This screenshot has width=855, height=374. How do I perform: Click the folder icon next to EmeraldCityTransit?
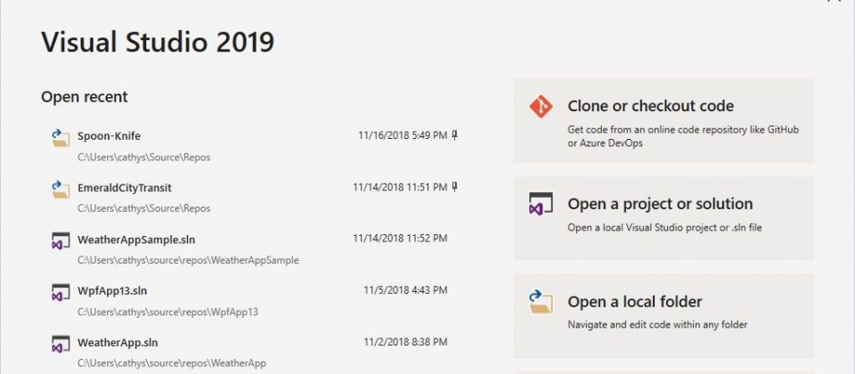(61, 189)
